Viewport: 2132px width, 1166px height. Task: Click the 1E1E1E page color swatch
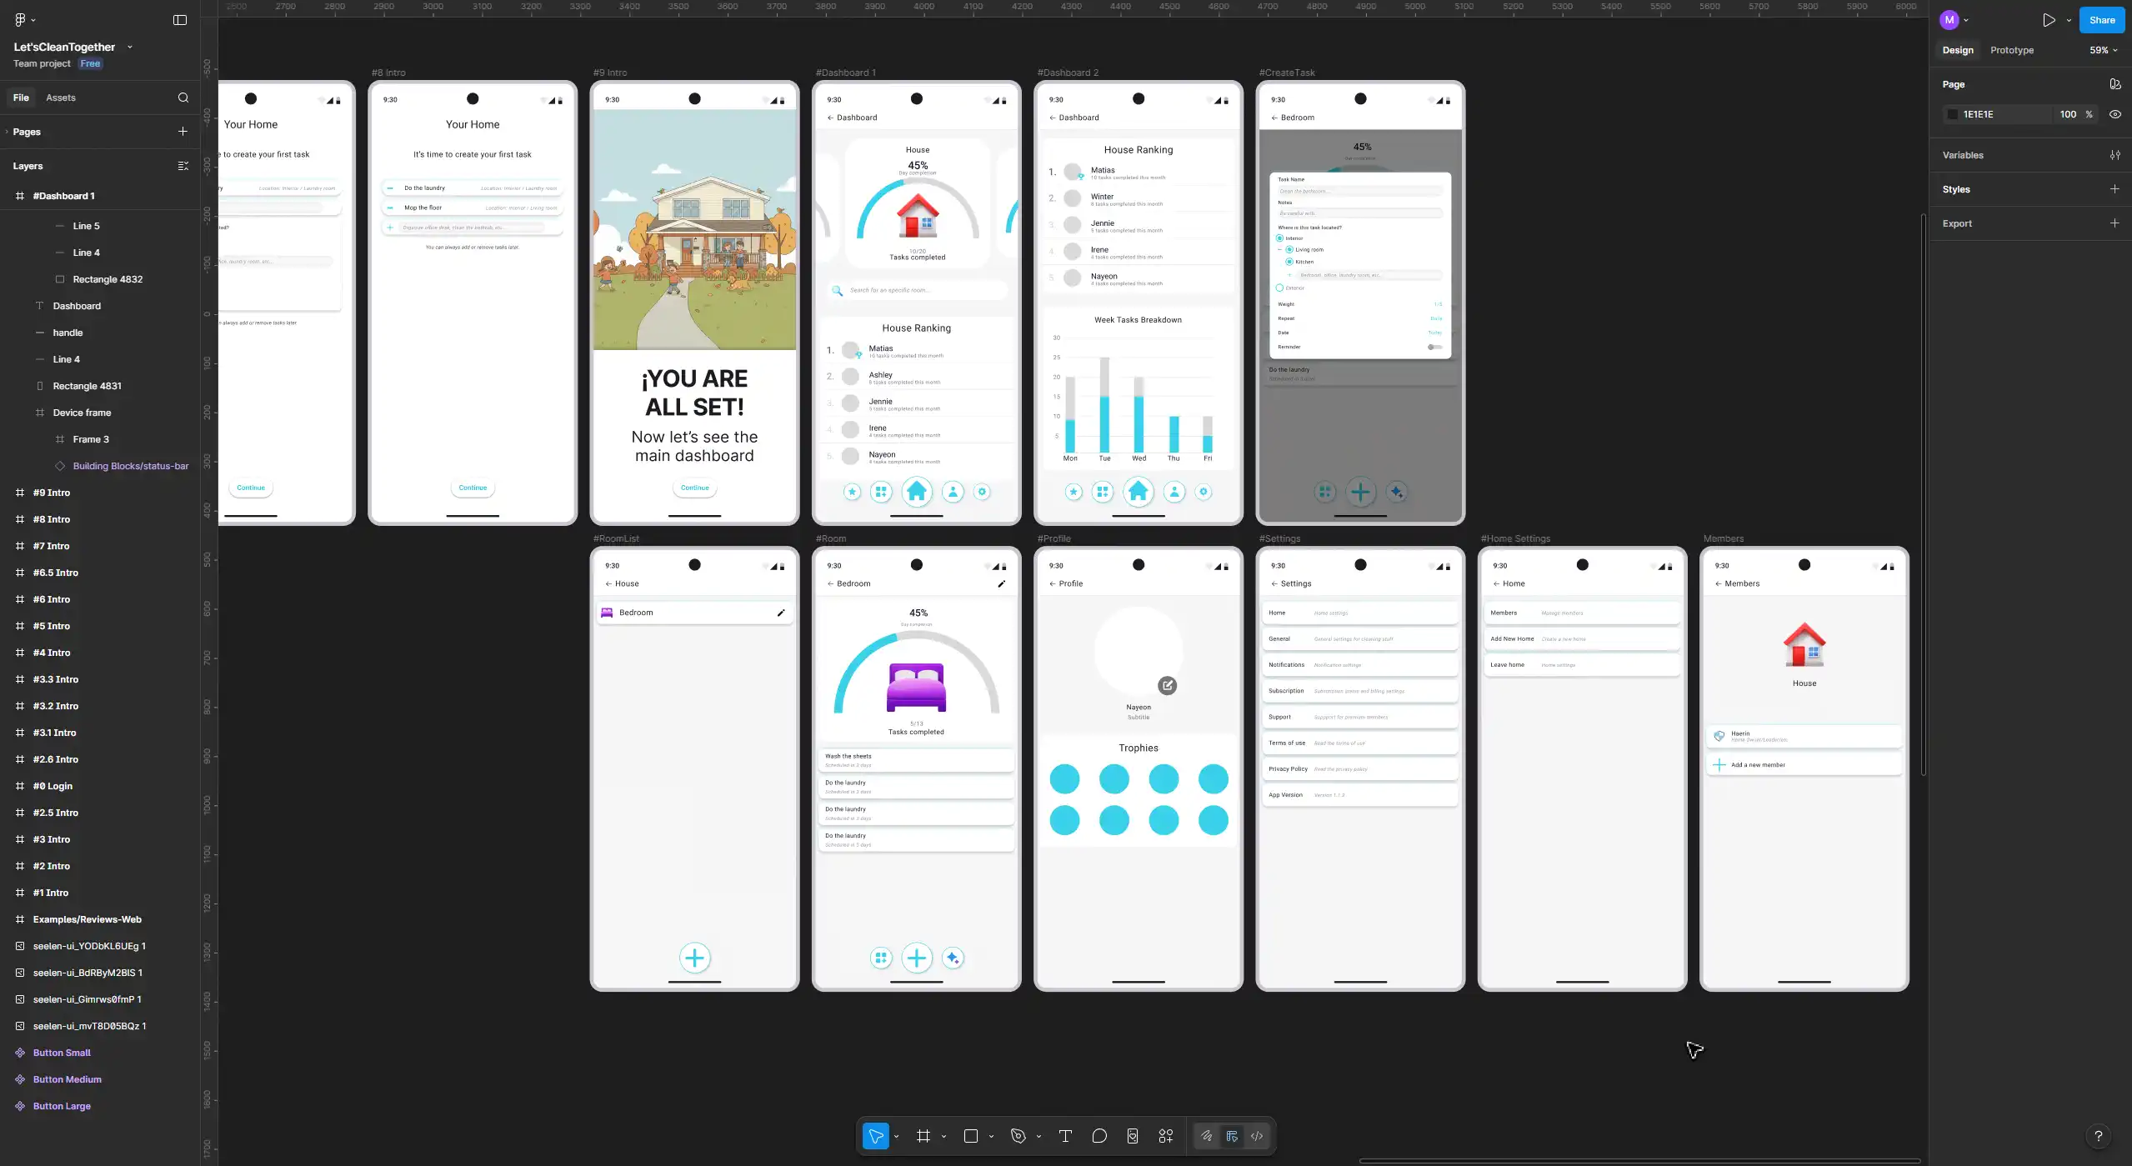[x=1952, y=114]
